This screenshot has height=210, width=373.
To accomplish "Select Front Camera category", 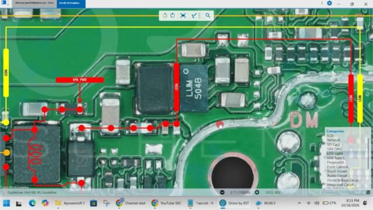I will tap(337, 167).
